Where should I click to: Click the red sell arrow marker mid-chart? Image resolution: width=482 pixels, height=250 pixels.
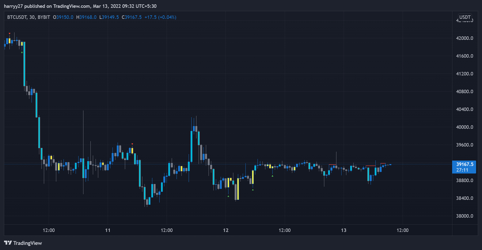[132, 143]
